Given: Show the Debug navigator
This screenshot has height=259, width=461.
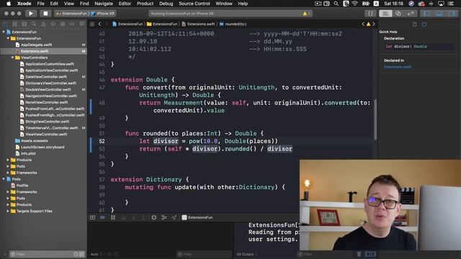Looking at the screenshot, I should 63,24.
